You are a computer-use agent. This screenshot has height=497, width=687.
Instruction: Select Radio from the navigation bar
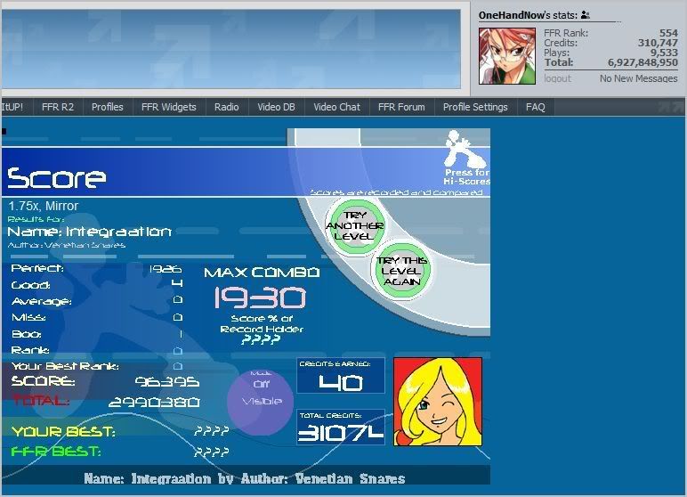click(226, 107)
